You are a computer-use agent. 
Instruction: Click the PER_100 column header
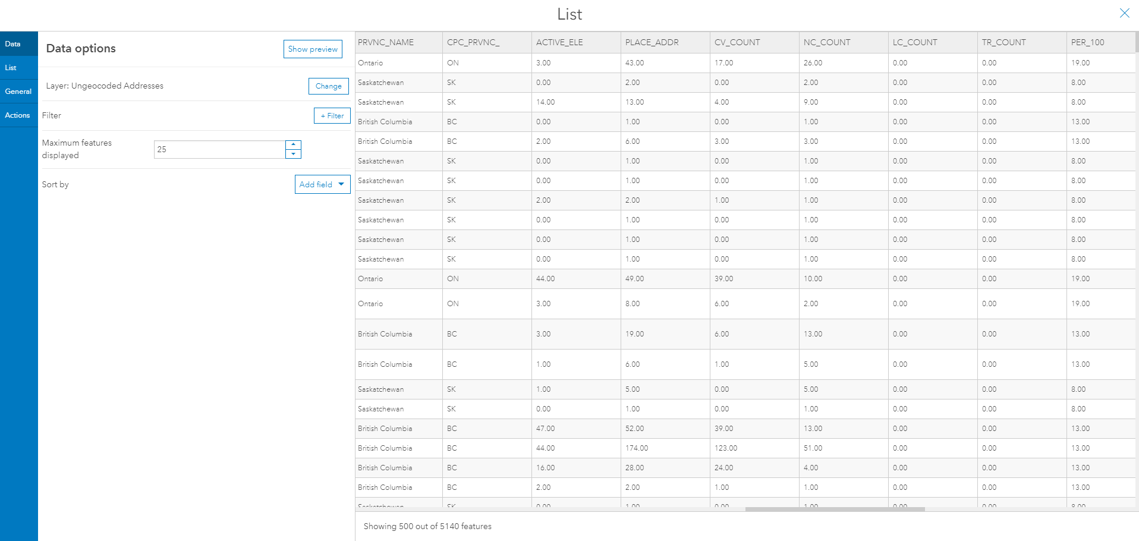pyautogui.click(x=1087, y=42)
